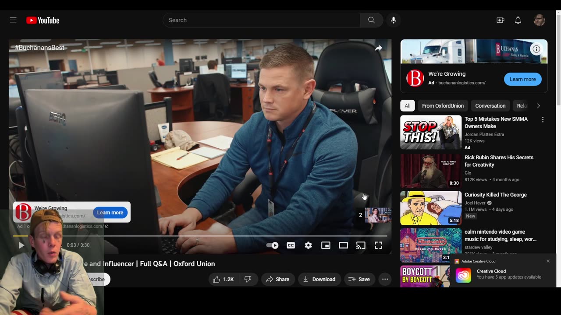Select the All filter chip
Viewport: 561px width, 315px height.
click(408, 106)
